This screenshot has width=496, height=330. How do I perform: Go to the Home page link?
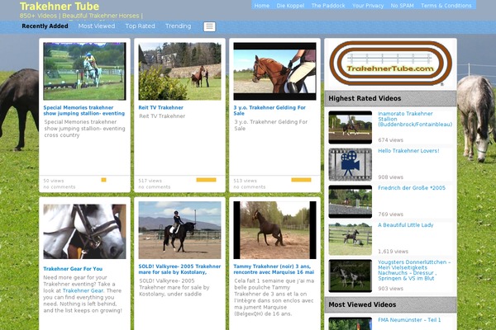(x=262, y=6)
